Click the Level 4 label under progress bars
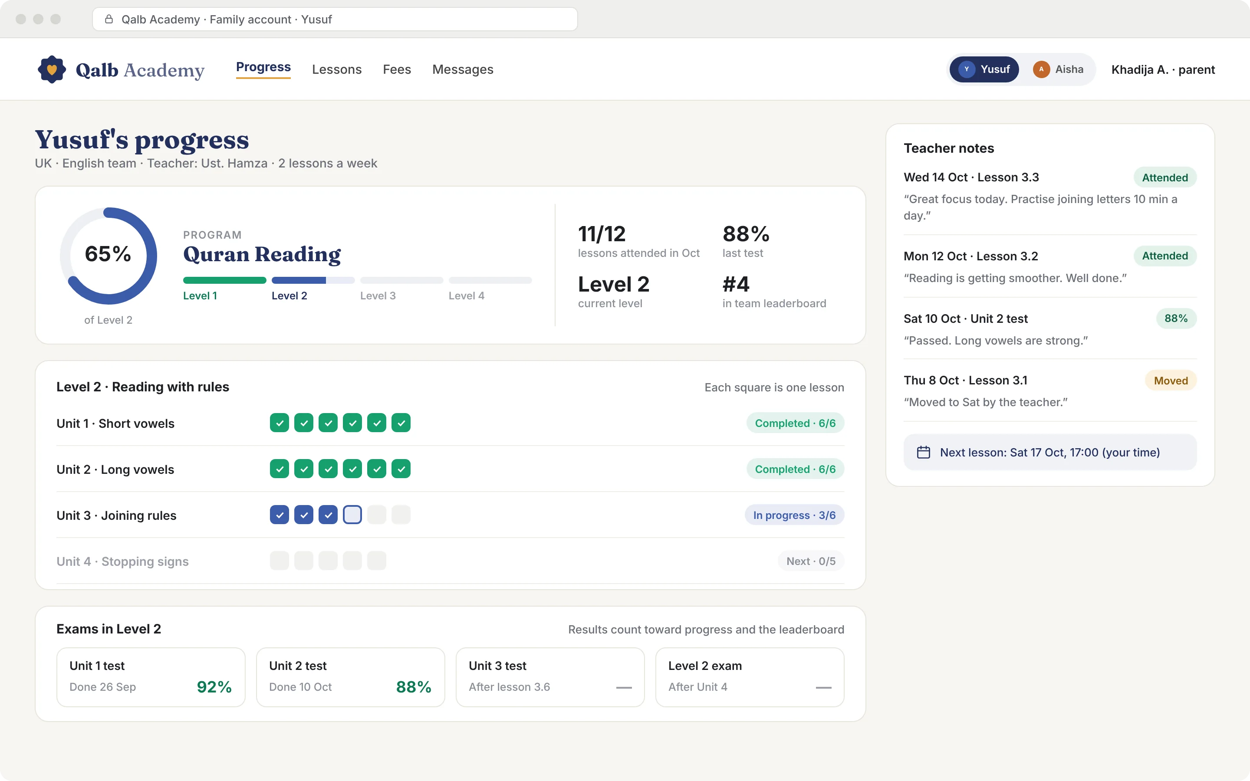 (467, 296)
